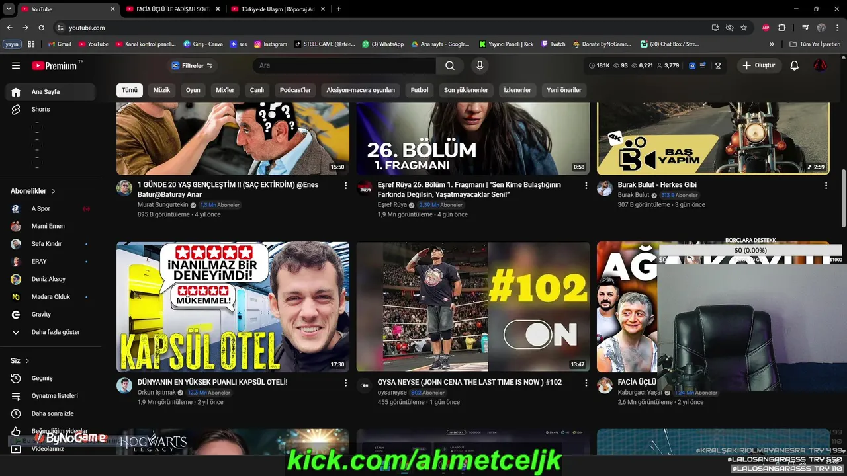Click the search magnifier button
Screen dimensions: 847x476
pos(450,65)
